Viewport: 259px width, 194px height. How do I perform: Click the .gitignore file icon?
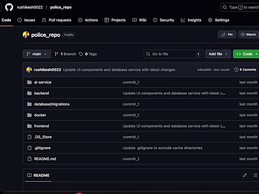click(x=30, y=148)
